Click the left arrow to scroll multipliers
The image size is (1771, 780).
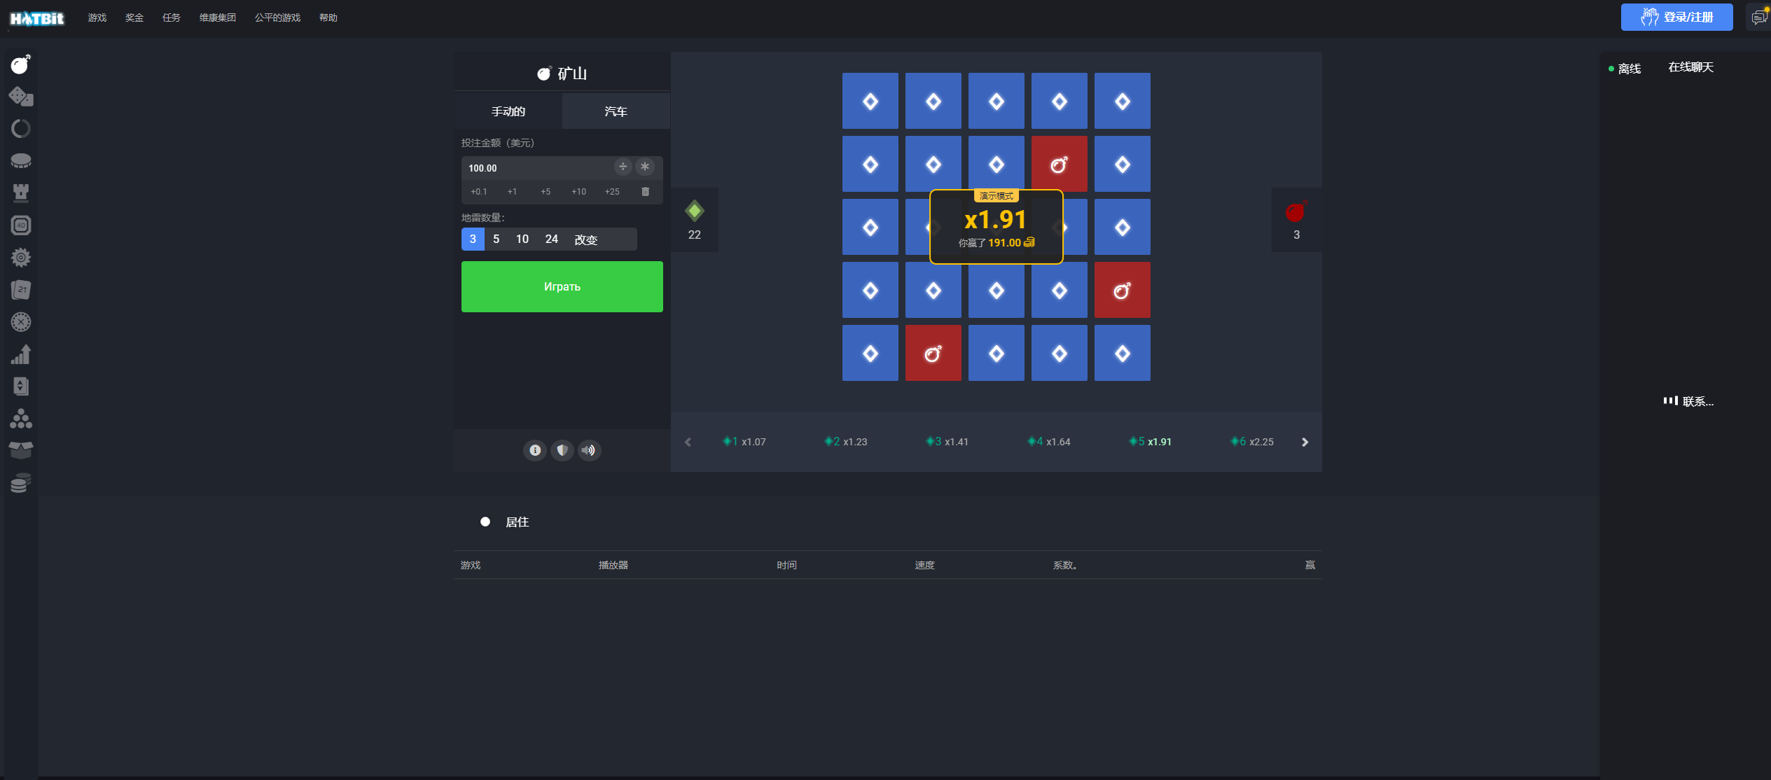click(688, 441)
